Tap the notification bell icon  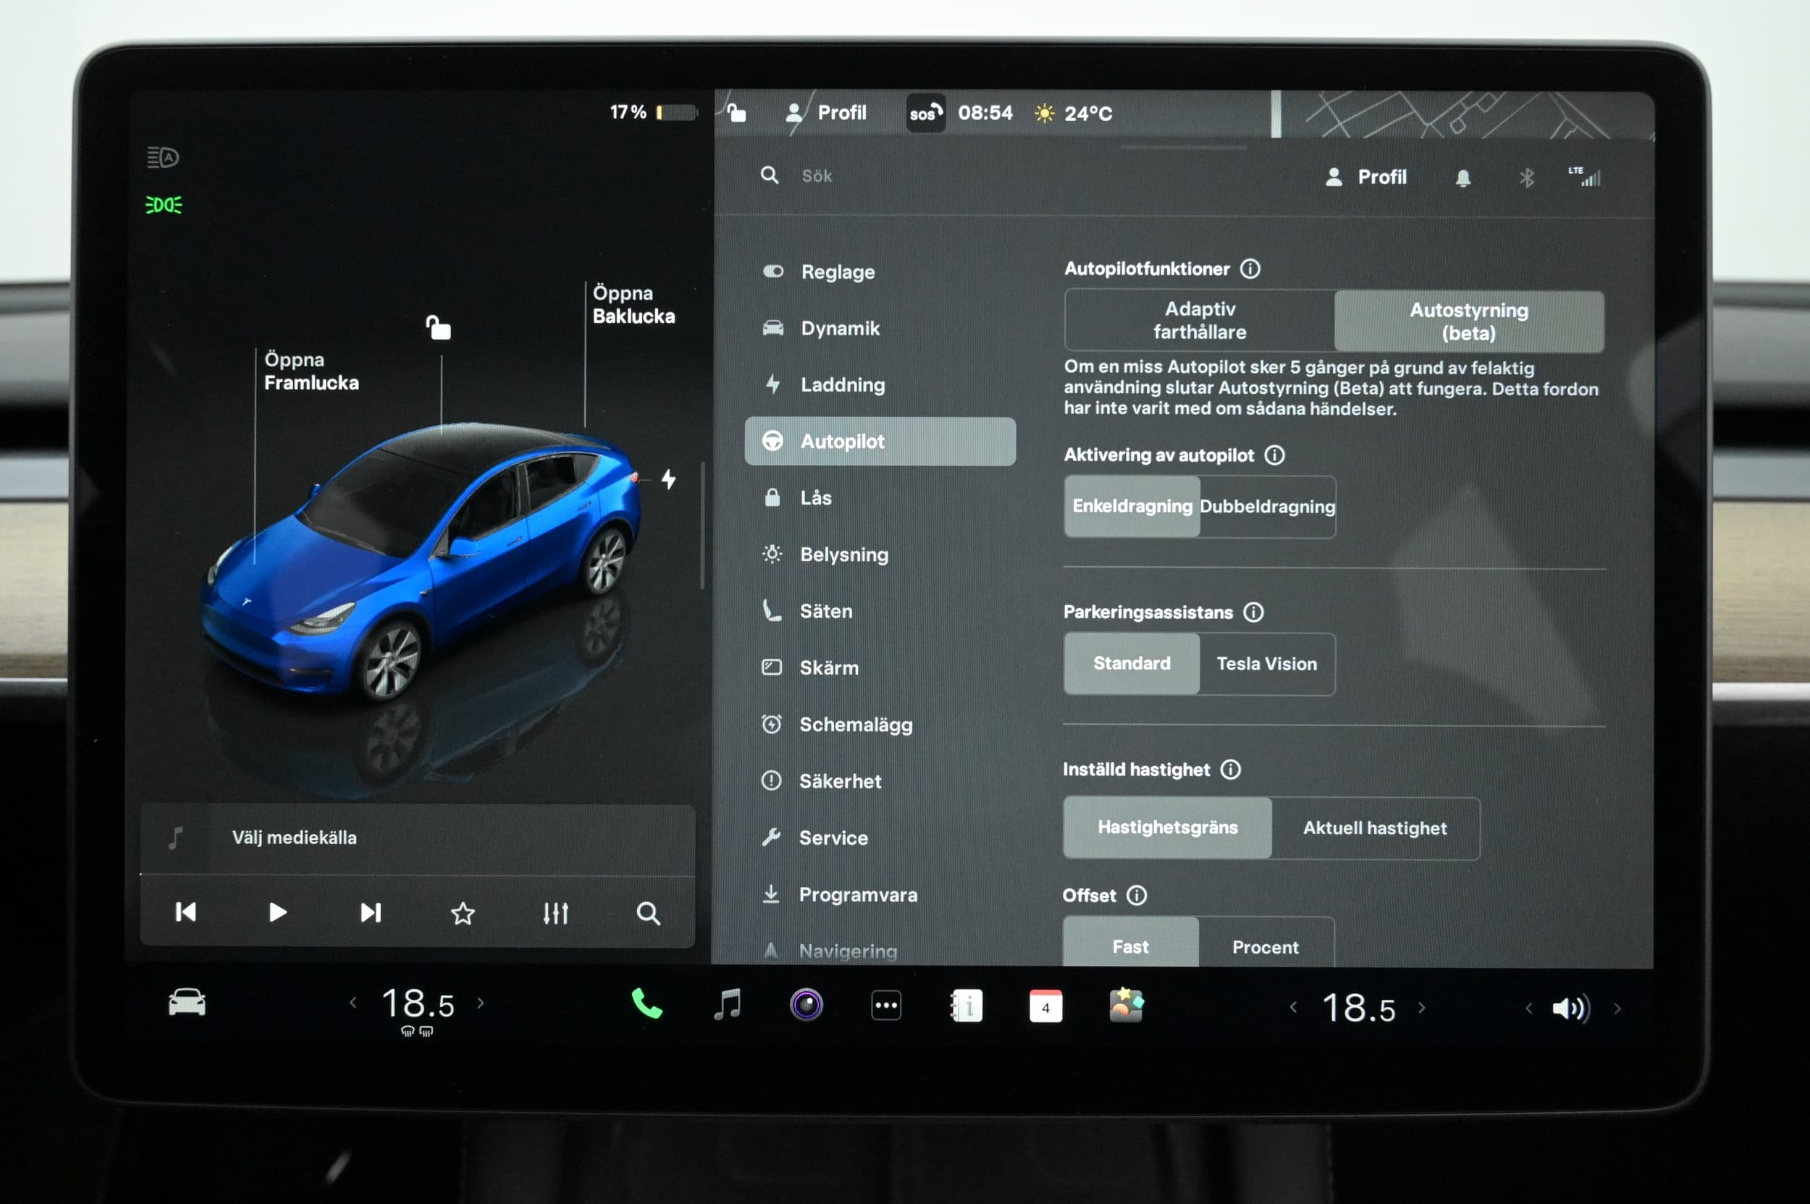click(x=1463, y=178)
